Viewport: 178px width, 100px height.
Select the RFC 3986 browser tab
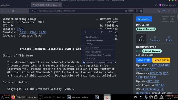[x=46, y=5]
